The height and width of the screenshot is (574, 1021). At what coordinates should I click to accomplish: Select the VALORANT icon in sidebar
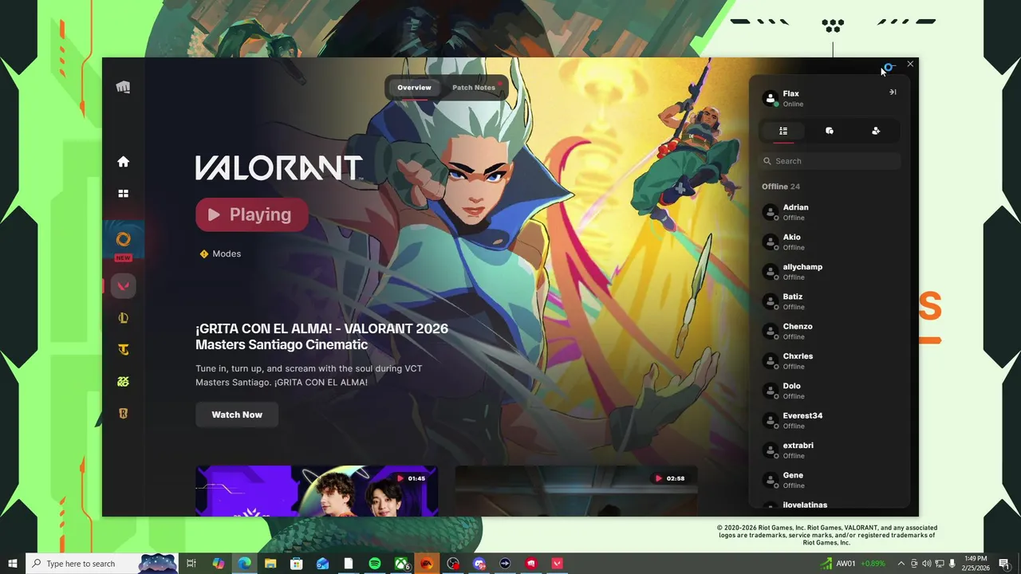[x=123, y=285]
